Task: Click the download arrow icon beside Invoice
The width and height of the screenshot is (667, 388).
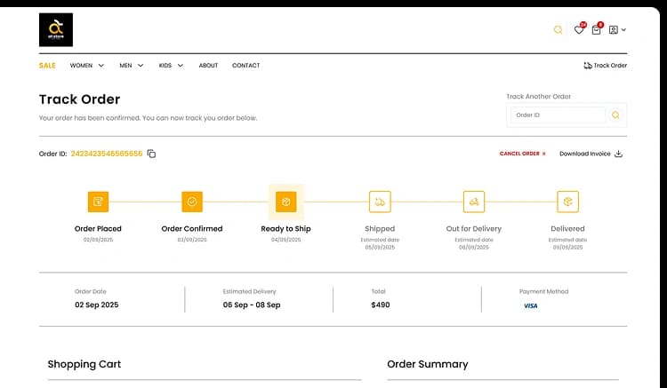Action: click(618, 154)
